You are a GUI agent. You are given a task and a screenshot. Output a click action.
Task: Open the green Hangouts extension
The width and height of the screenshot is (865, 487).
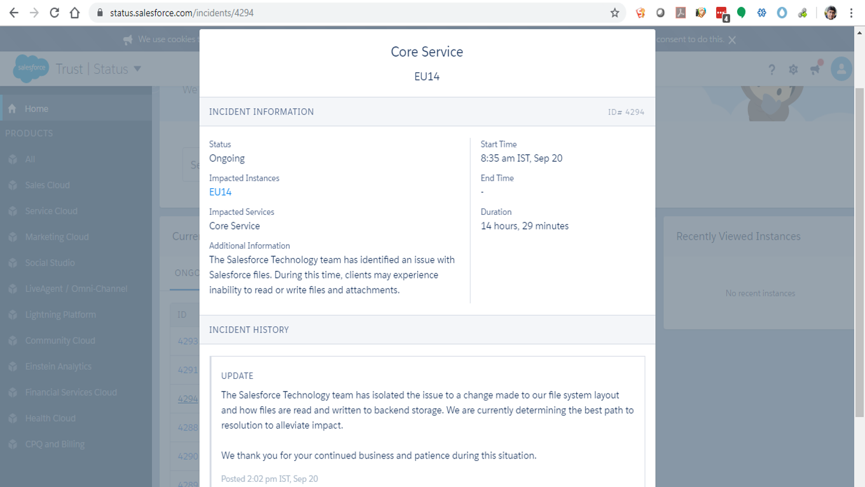click(x=742, y=13)
